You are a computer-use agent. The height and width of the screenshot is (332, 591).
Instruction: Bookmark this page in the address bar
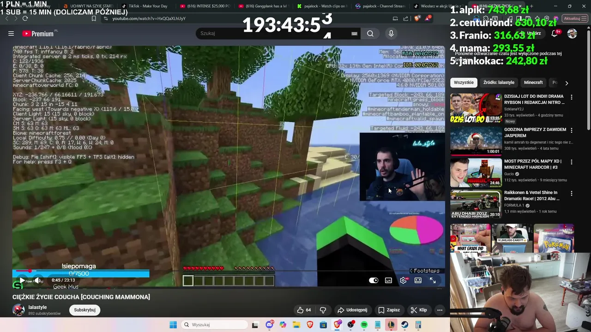[x=94, y=18]
